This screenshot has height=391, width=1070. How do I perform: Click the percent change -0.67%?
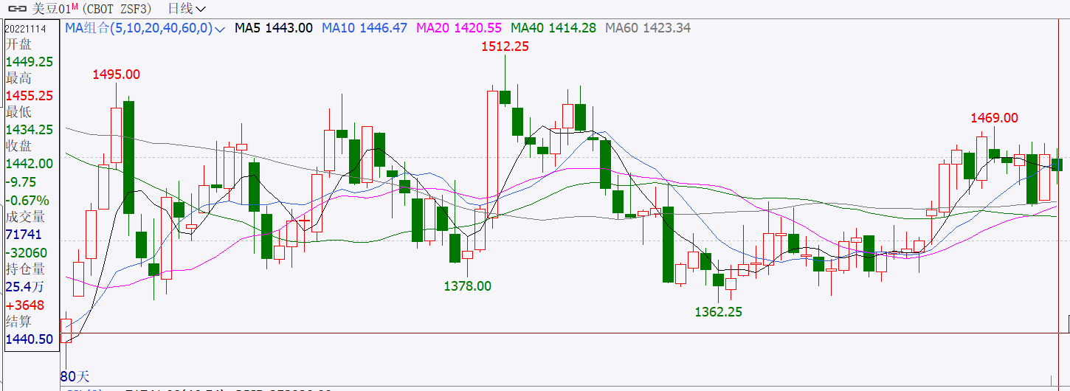point(27,200)
